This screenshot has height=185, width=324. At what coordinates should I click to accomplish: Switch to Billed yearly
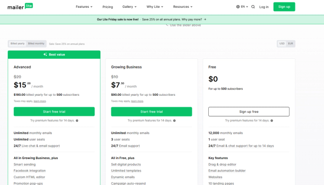18,43
